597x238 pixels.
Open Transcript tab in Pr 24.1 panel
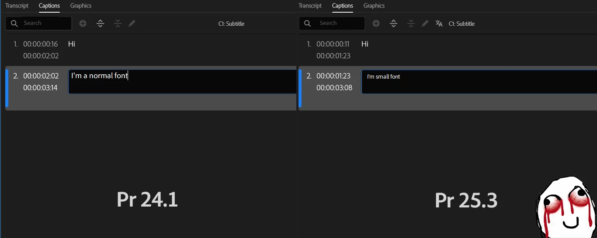coord(17,6)
